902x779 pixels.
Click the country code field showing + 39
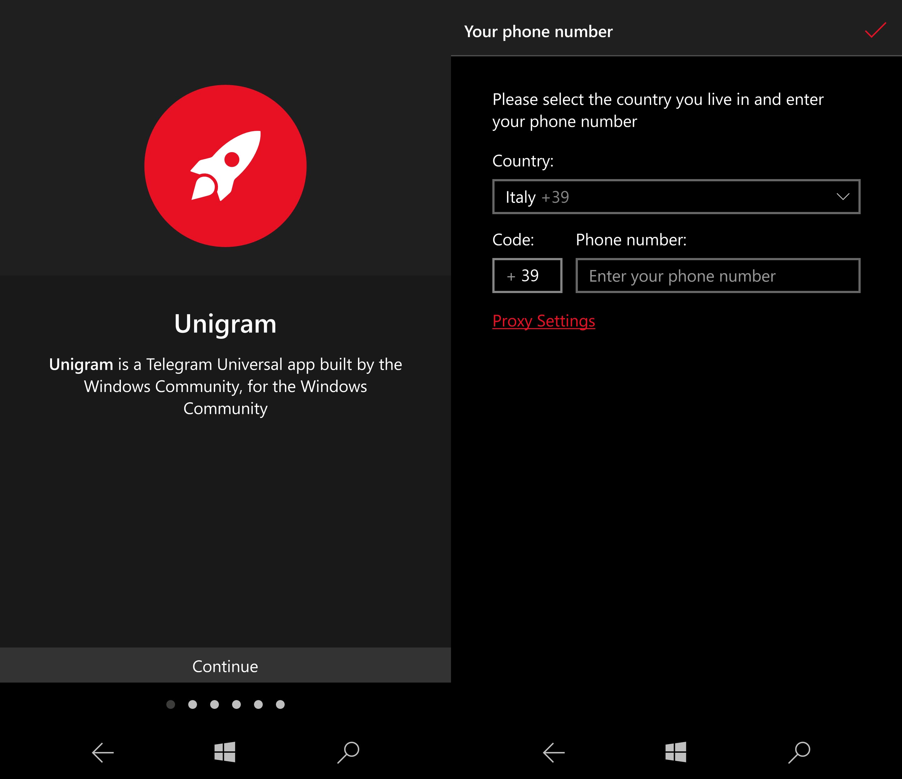(x=527, y=276)
